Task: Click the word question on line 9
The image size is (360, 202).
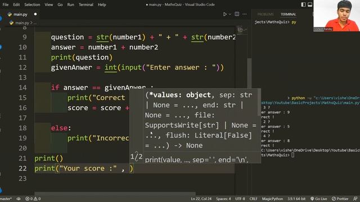Action: (x=67, y=37)
